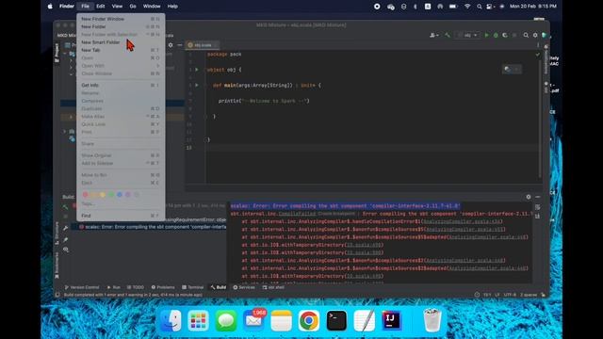Choose the green tag color in File menu

click(x=111, y=195)
